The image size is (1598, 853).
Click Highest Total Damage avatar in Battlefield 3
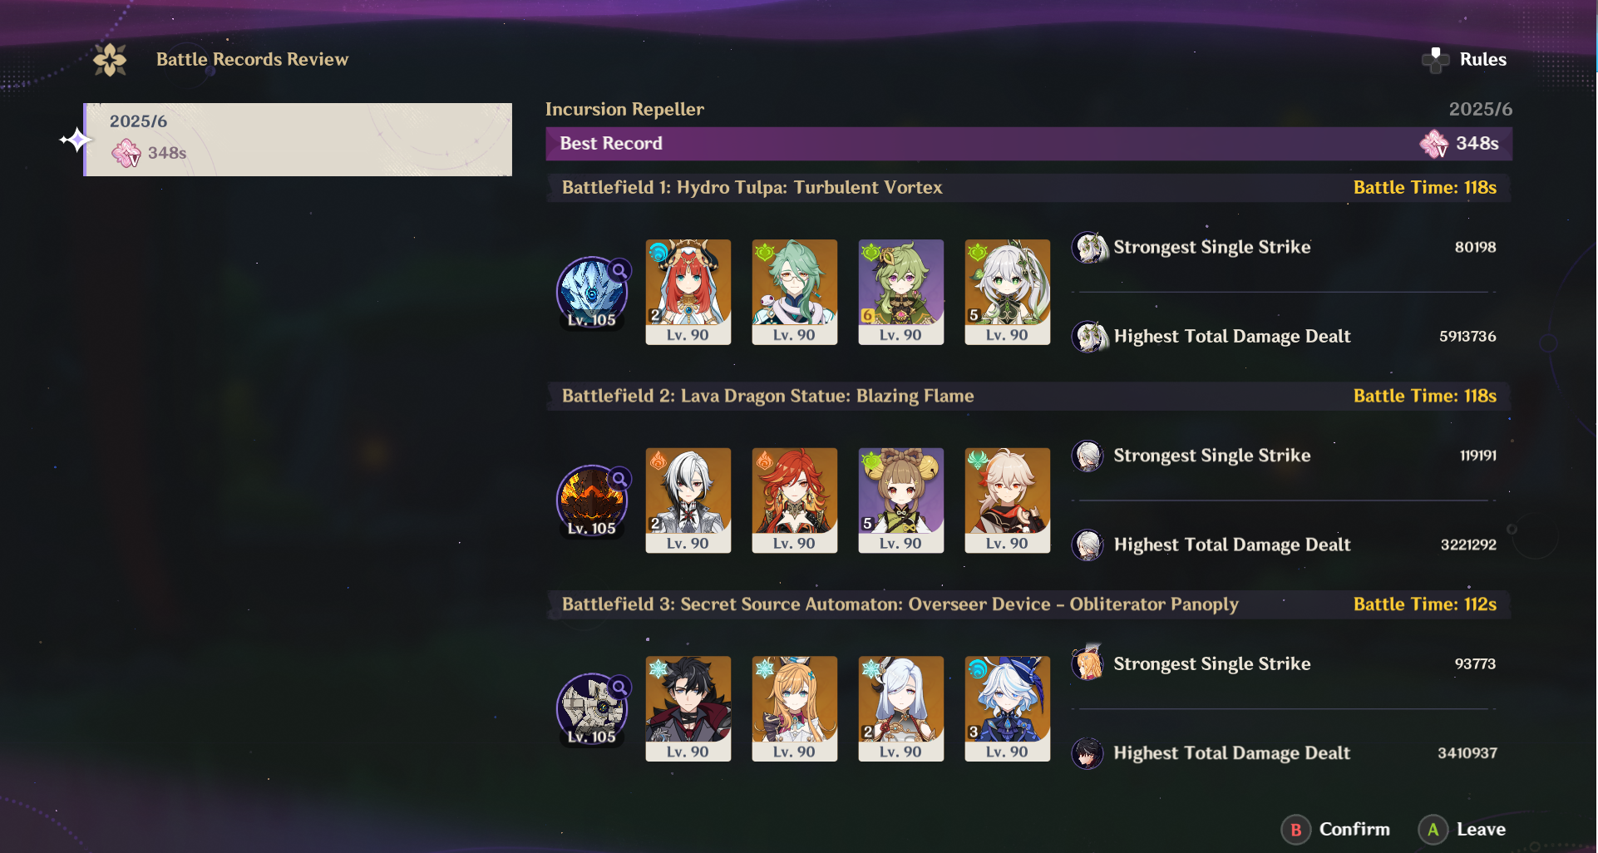(1088, 753)
